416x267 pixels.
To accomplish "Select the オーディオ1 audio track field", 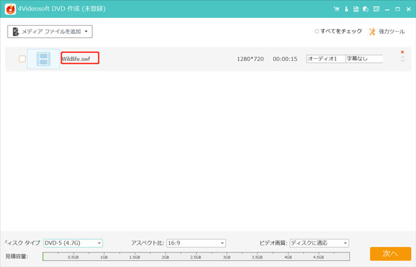I will pyautogui.click(x=326, y=59).
